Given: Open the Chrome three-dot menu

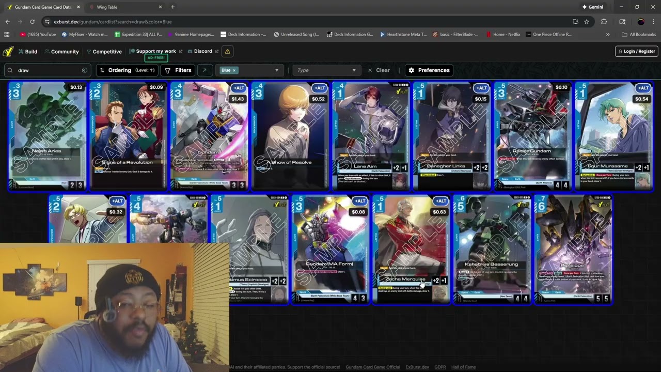Looking at the screenshot, I should [653, 22].
